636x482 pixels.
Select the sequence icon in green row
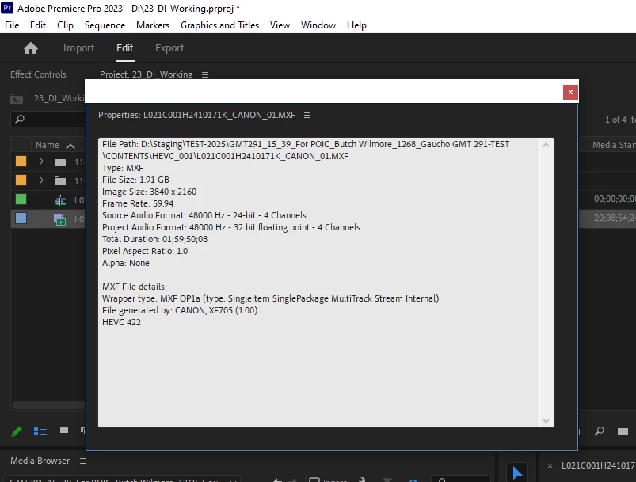60,200
